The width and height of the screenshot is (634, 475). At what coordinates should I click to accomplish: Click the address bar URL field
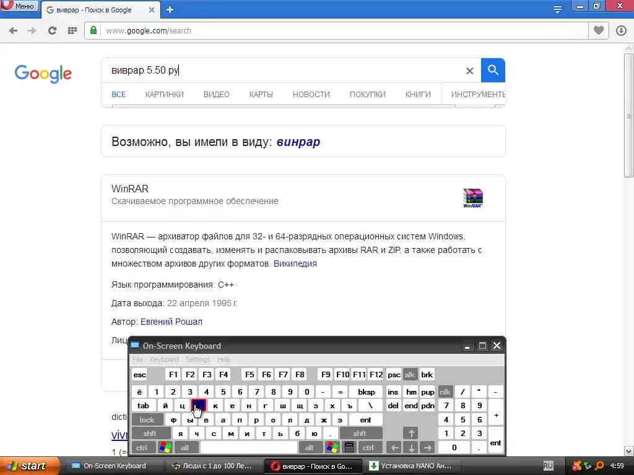344,31
